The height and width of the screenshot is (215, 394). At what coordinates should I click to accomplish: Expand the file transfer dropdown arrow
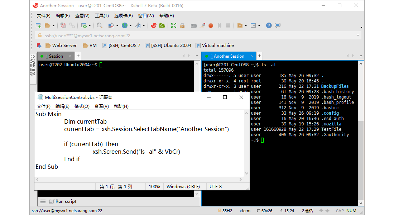pos(117,26)
